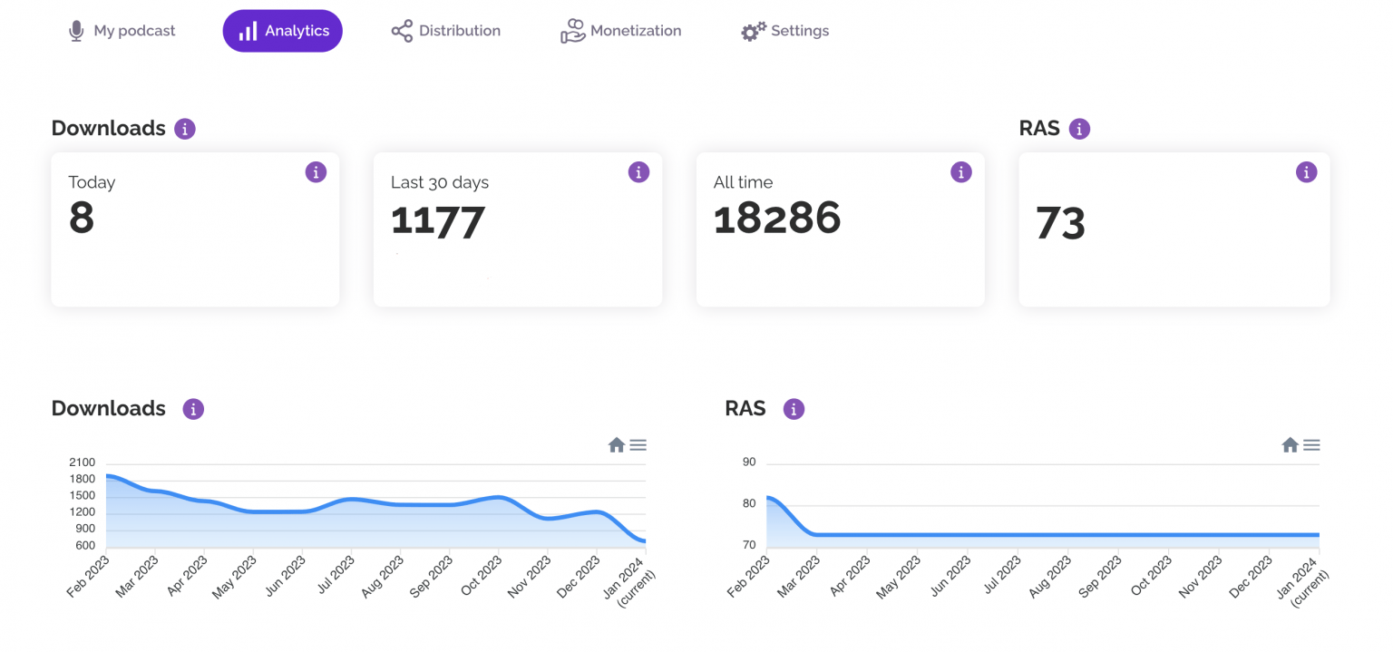Go to the Distribution tab

coord(445,31)
